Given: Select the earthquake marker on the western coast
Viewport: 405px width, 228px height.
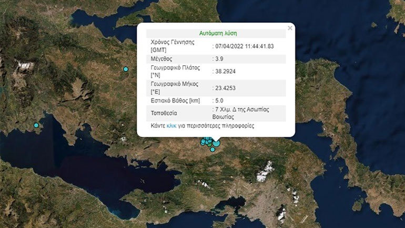Looking at the screenshot, I should click(x=36, y=125).
